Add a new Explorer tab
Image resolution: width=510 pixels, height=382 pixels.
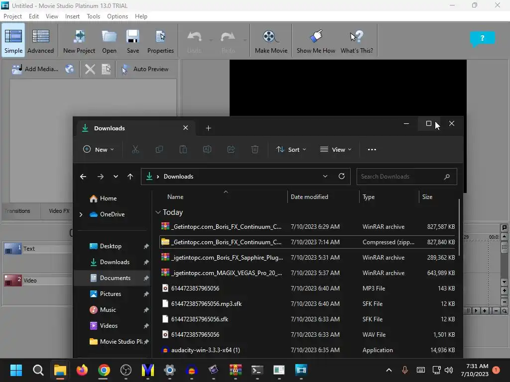click(x=209, y=128)
